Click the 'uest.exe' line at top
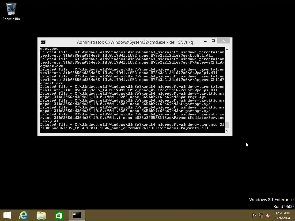The image size is (295, 221). pyautogui.click(x=49, y=49)
